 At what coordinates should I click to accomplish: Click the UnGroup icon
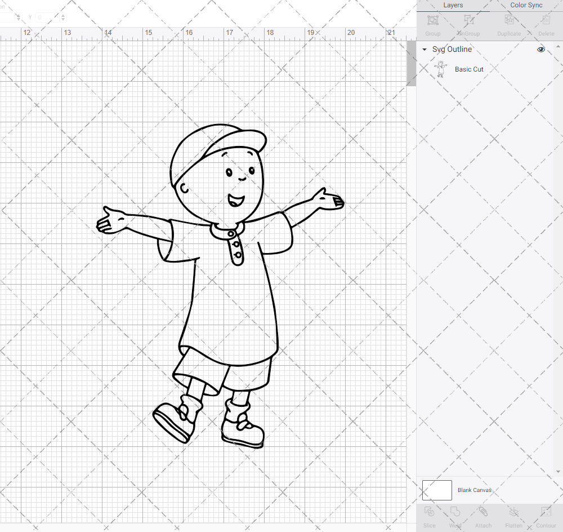468,20
